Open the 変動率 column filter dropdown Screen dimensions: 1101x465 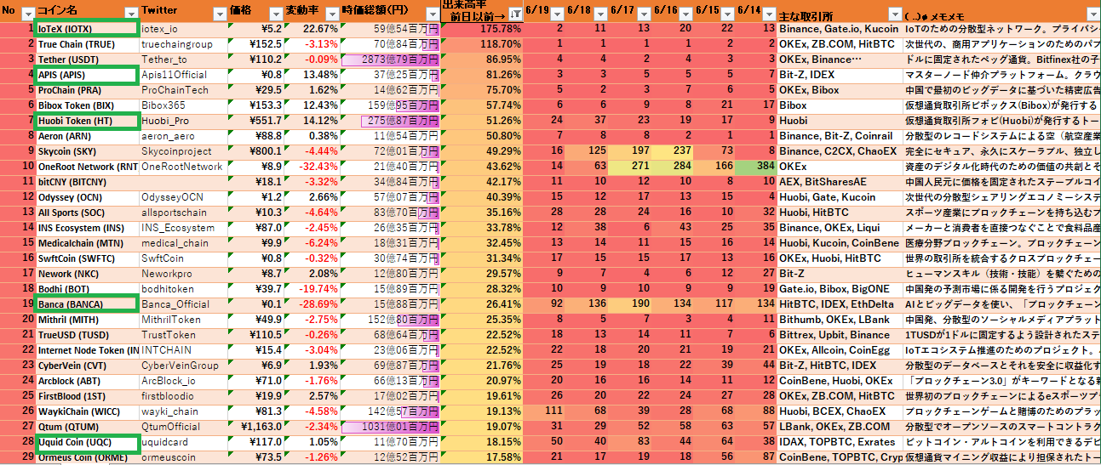point(331,13)
